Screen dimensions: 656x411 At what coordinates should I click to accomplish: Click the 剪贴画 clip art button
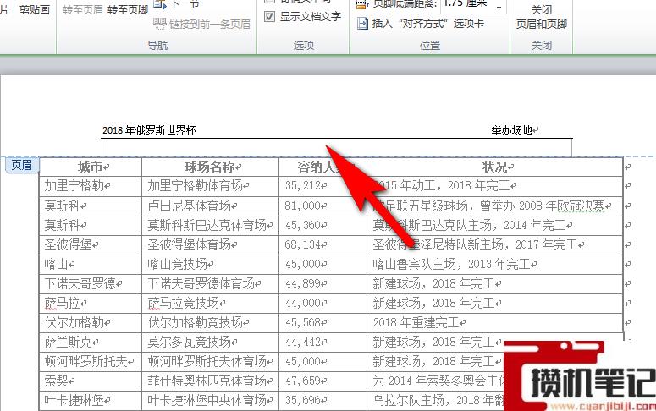pyautogui.click(x=35, y=9)
